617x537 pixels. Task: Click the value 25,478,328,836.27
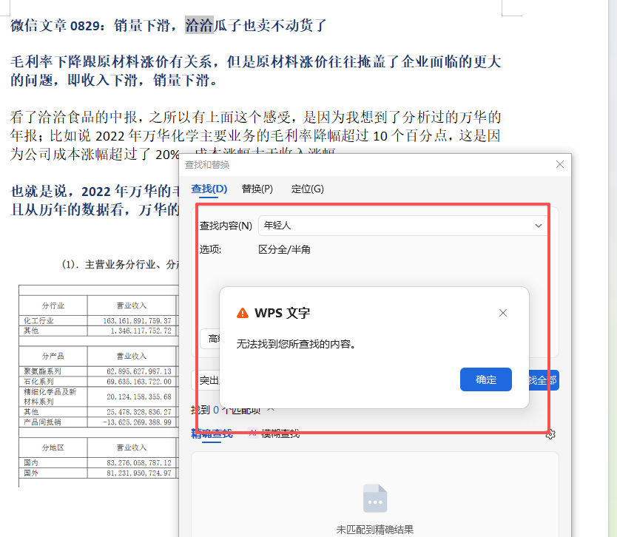(x=139, y=412)
